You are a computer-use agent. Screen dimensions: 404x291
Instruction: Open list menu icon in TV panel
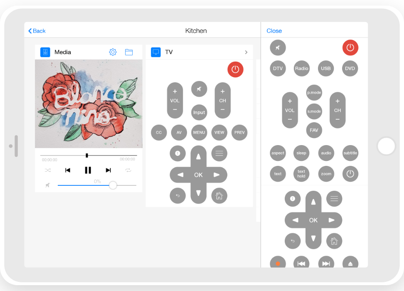(219, 153)
